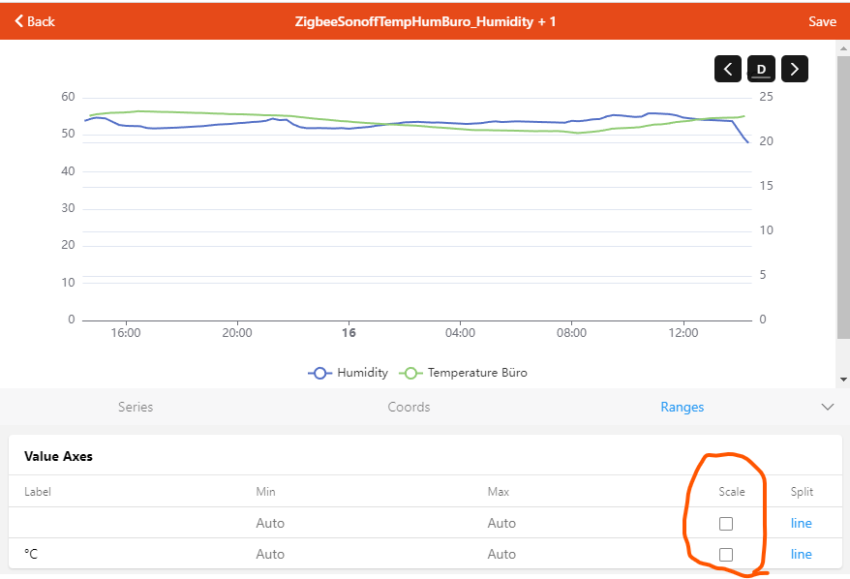
Task: Open the Split option for the first axis
Action: click(801, 524)
